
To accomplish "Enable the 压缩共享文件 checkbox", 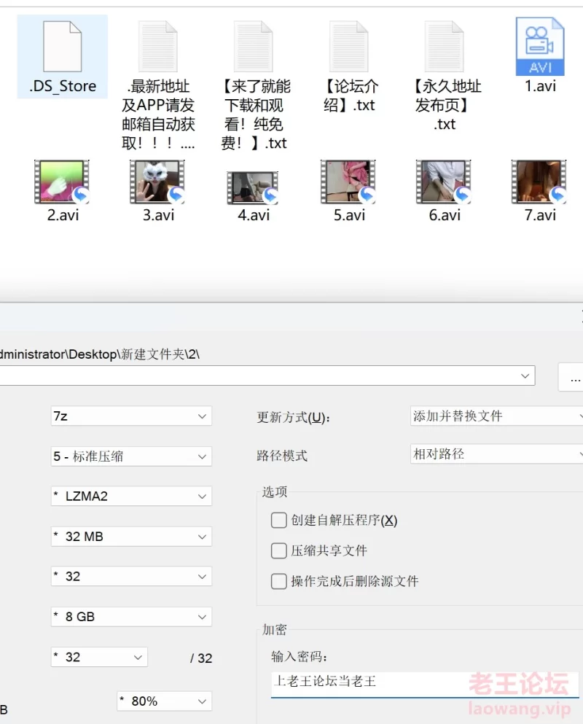I will [x=279, y=550].
